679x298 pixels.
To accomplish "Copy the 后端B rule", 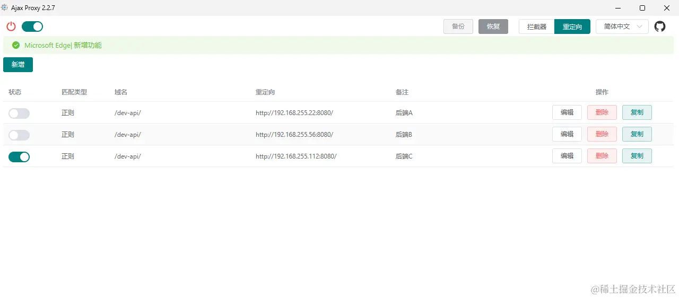I will pyautogui.click(x=637, y=134).
